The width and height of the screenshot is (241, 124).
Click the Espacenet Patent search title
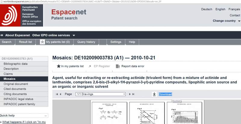[69, 14]
